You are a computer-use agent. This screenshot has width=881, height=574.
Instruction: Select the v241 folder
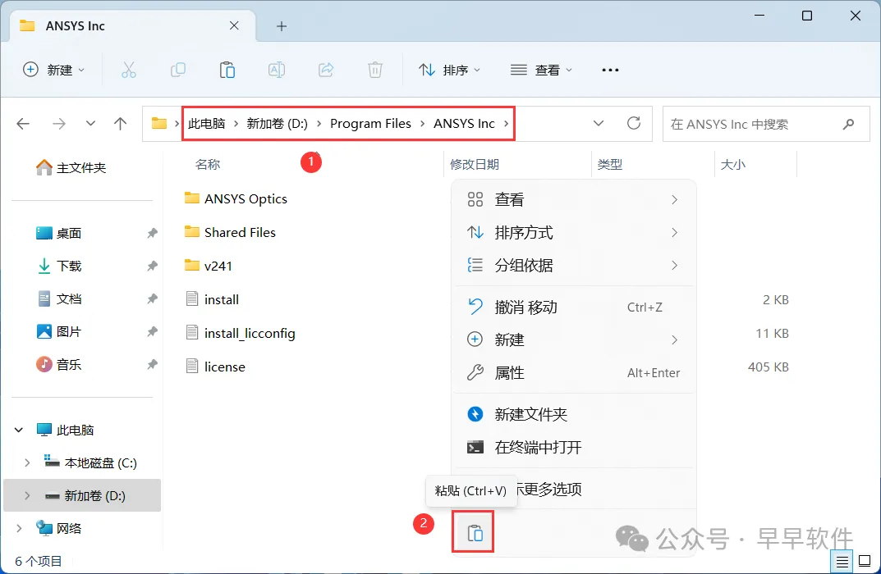point(209,266)
